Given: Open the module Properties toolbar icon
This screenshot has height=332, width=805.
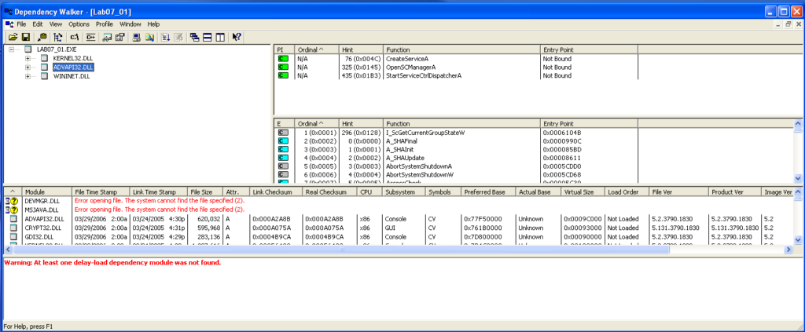Looking at the screenshot, I should pyautogui.click(x=119, y=37).
